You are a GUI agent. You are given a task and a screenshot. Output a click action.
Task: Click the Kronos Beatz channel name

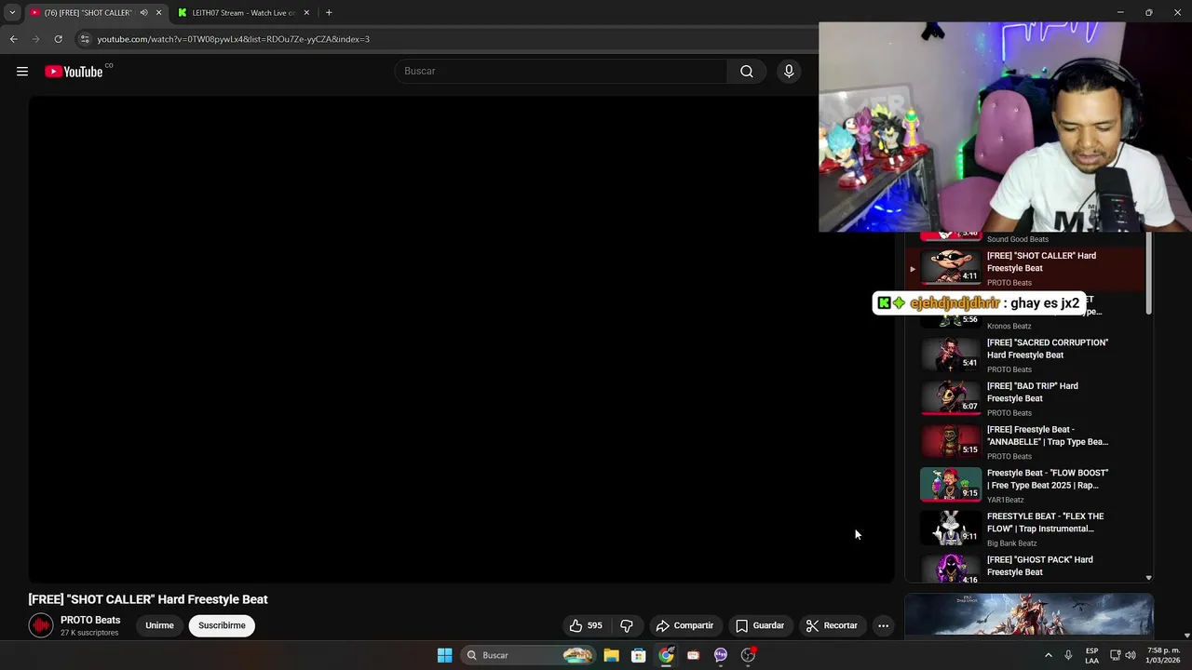pos(1009,327)
